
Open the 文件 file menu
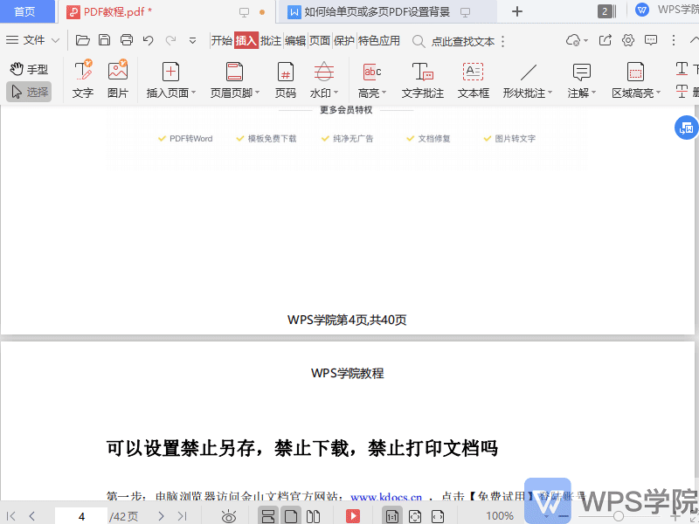click(32, 40)
